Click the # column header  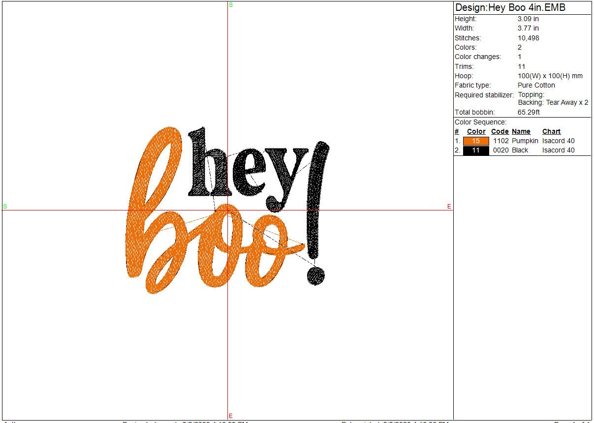(x=457, y=132)
